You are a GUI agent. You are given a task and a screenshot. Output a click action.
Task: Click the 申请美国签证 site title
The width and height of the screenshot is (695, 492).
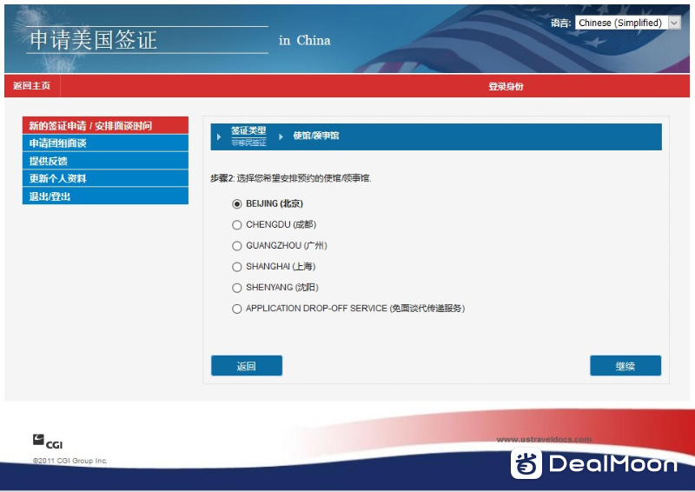[x=94, y=40]
